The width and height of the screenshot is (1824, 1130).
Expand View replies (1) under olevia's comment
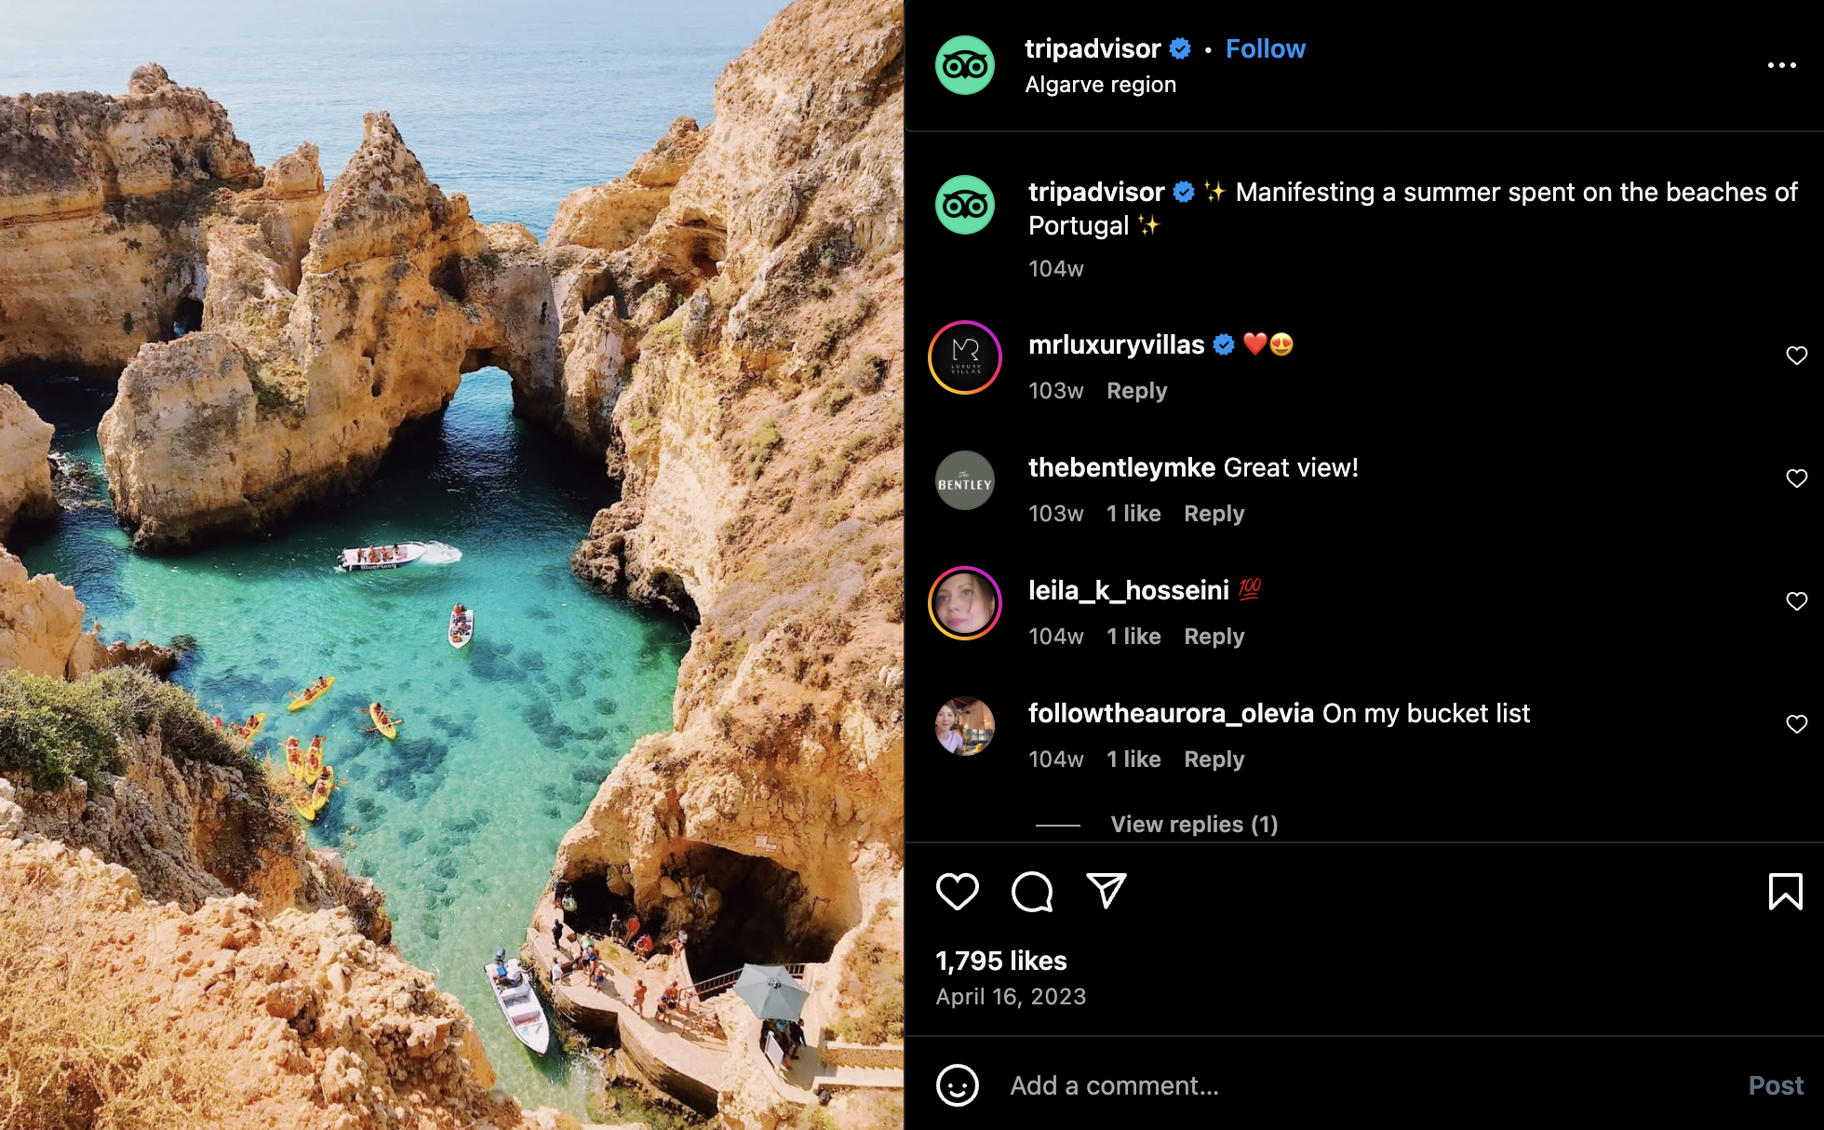[x=1194, y=825]
